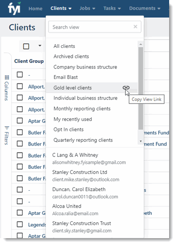The height and width of the screenshot is (245, 176).
Task: Open the Documents menu
Action: point(144,8)
